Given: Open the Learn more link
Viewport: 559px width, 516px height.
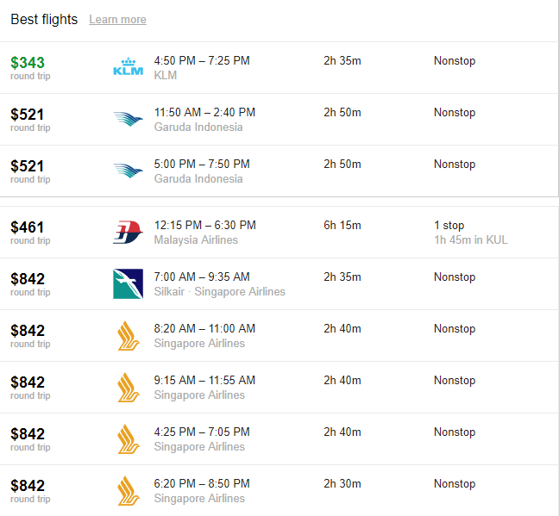Looking at the screenshot, I should [117, 19].
